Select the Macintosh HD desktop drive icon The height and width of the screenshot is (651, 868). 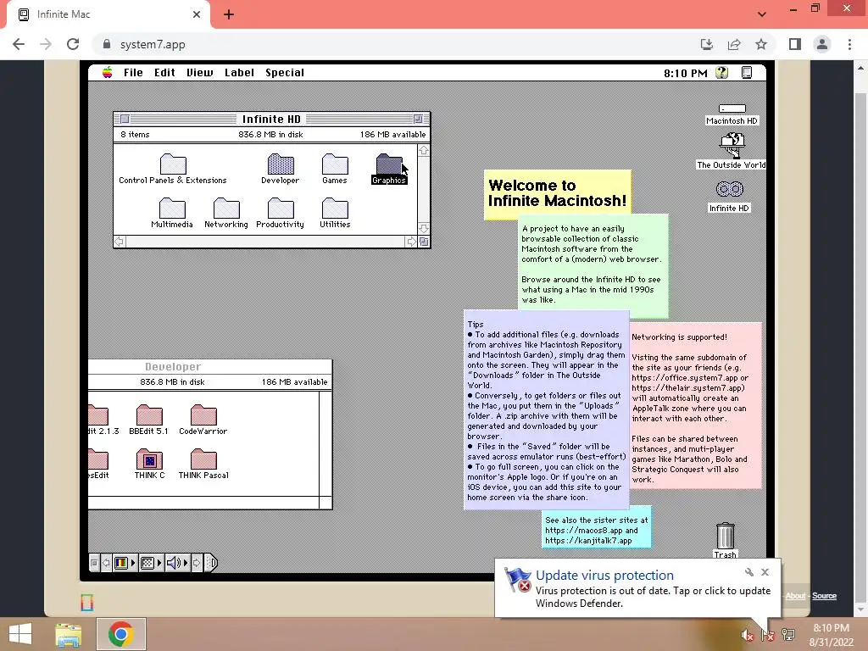[x=732, y=108]
